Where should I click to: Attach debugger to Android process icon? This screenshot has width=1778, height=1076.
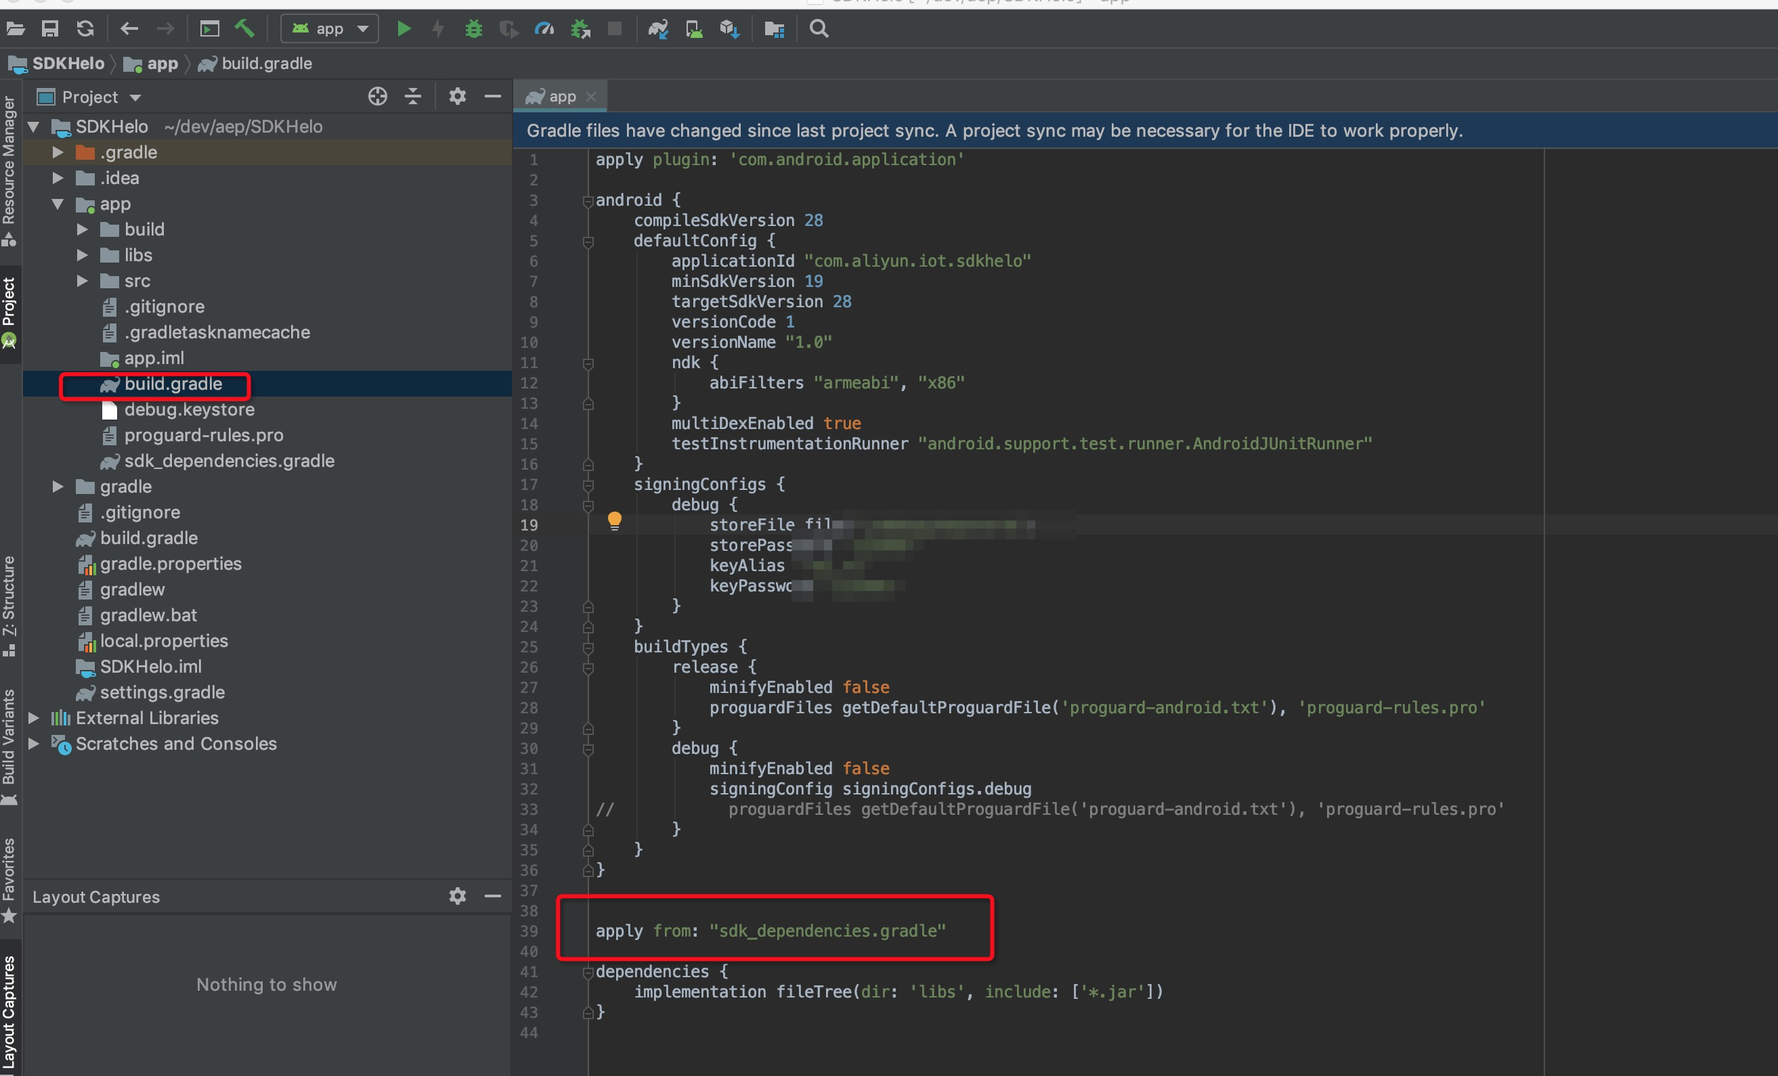pyautogui.click(x=580, y=29)
